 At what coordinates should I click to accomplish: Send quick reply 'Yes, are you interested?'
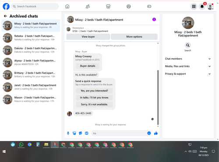coord(94,91)
